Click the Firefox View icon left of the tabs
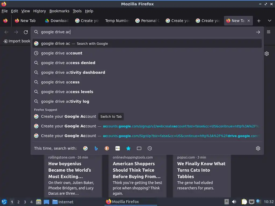 [x=5, y=21]
